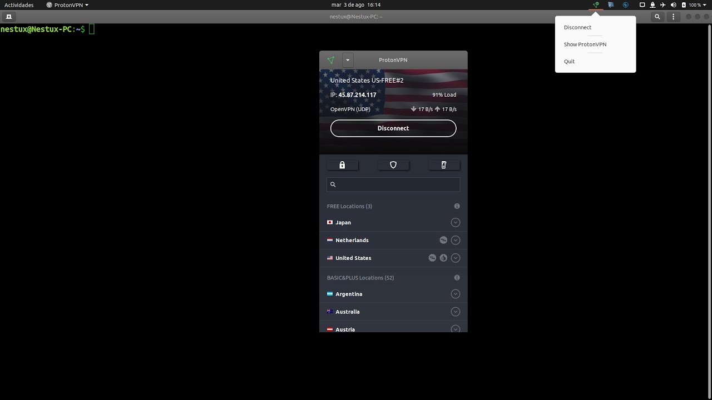Click the new tab icon in terminal header

(x=8, y=17)
